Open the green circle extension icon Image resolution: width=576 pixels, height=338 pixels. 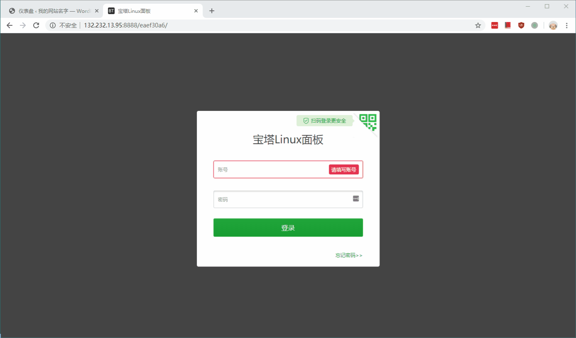click(x=534, y=25)
